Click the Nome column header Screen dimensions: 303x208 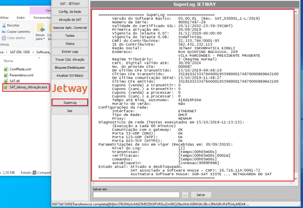8,61
